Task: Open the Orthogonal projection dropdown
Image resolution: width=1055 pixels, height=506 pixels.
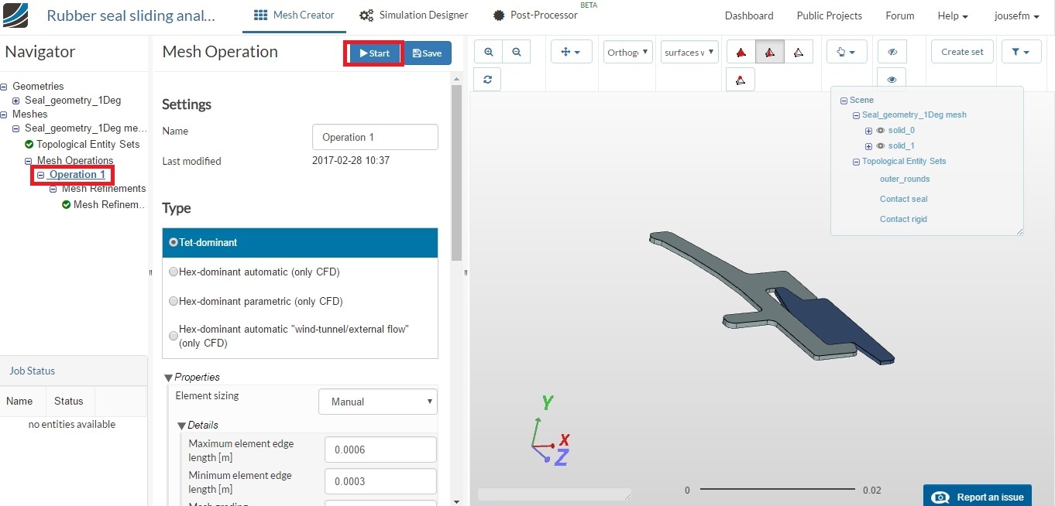Action: [627, 52]
